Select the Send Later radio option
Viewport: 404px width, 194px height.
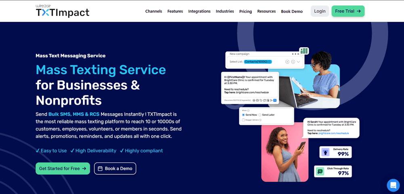[260, 115]
